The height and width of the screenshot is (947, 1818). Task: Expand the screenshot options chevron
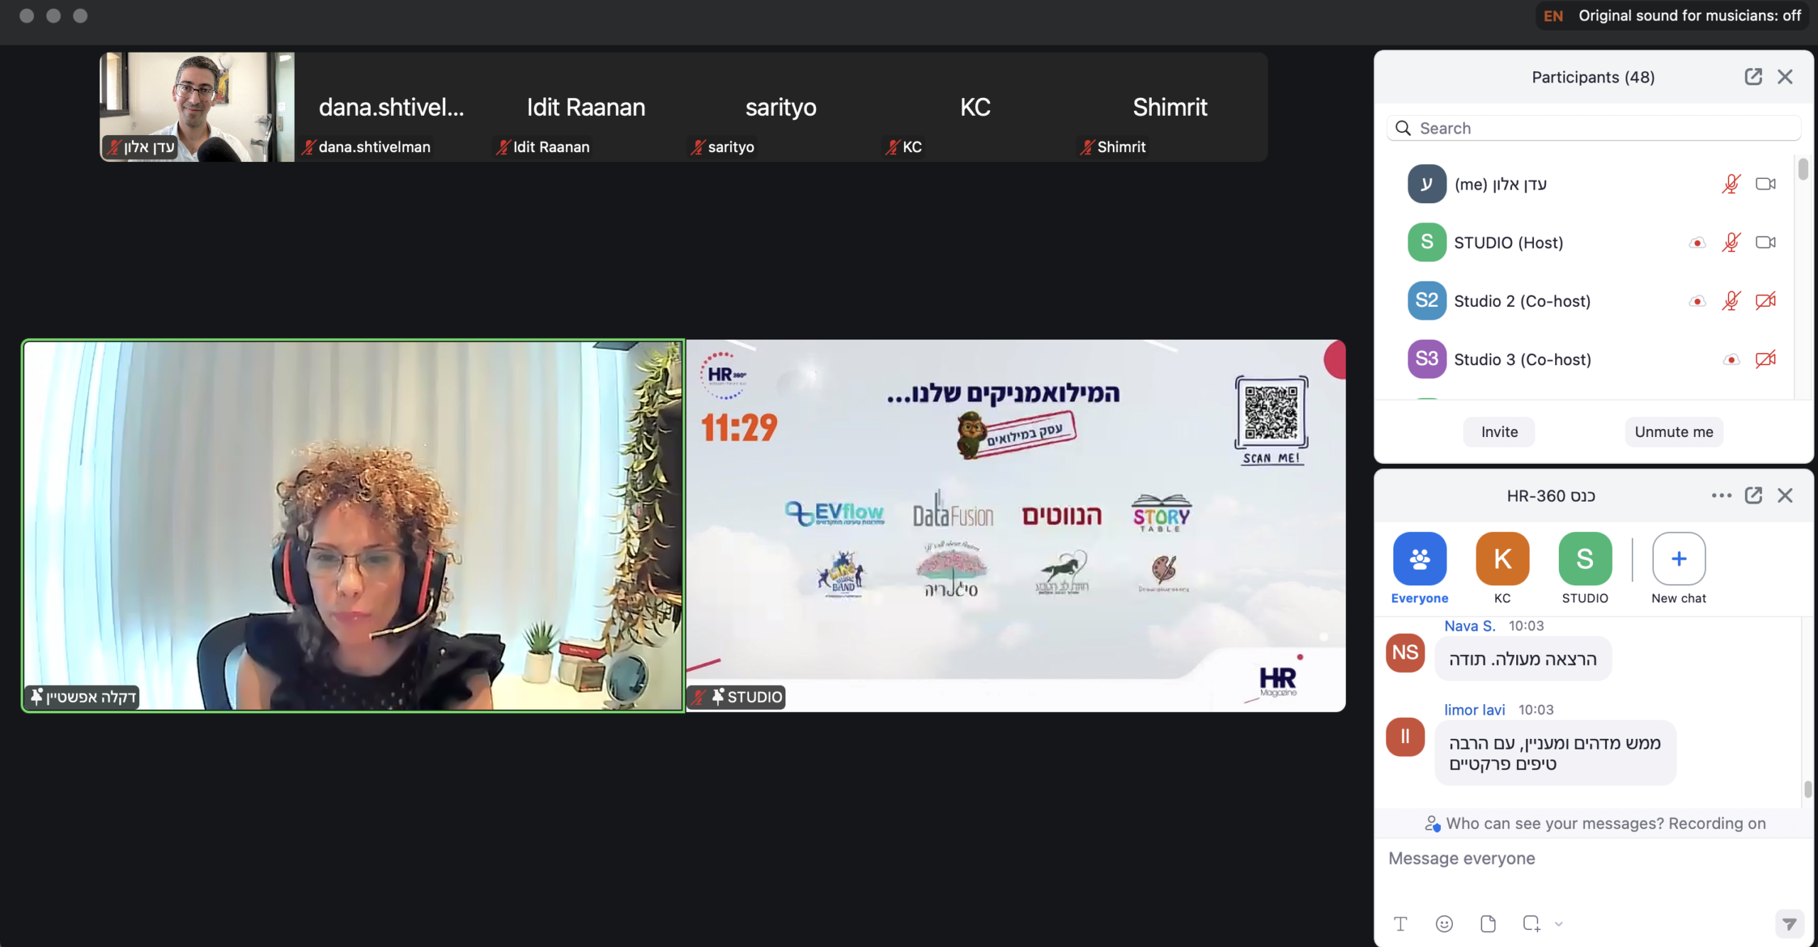click(1559, 923)
